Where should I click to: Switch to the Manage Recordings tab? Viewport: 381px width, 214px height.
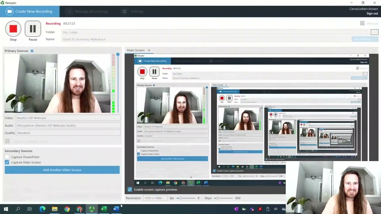coord(87,11)
